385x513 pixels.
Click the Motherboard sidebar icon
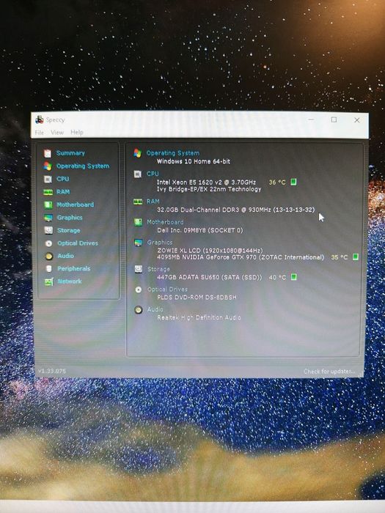[x=48, y=204]
